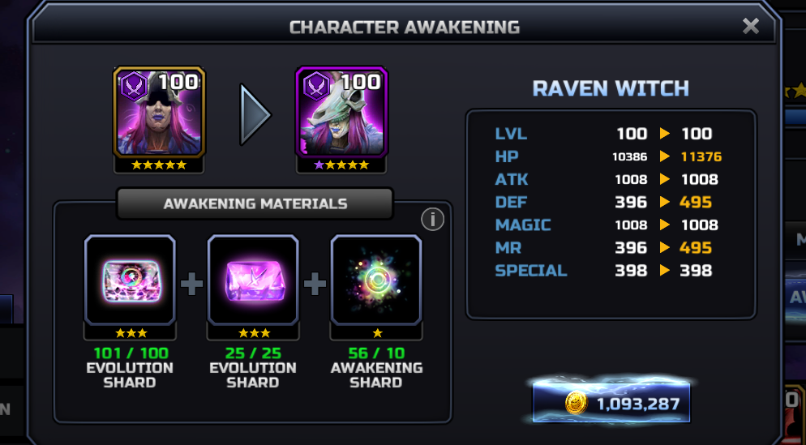Click the class emblem on the current portrait
806x445 pixels.
134,86
